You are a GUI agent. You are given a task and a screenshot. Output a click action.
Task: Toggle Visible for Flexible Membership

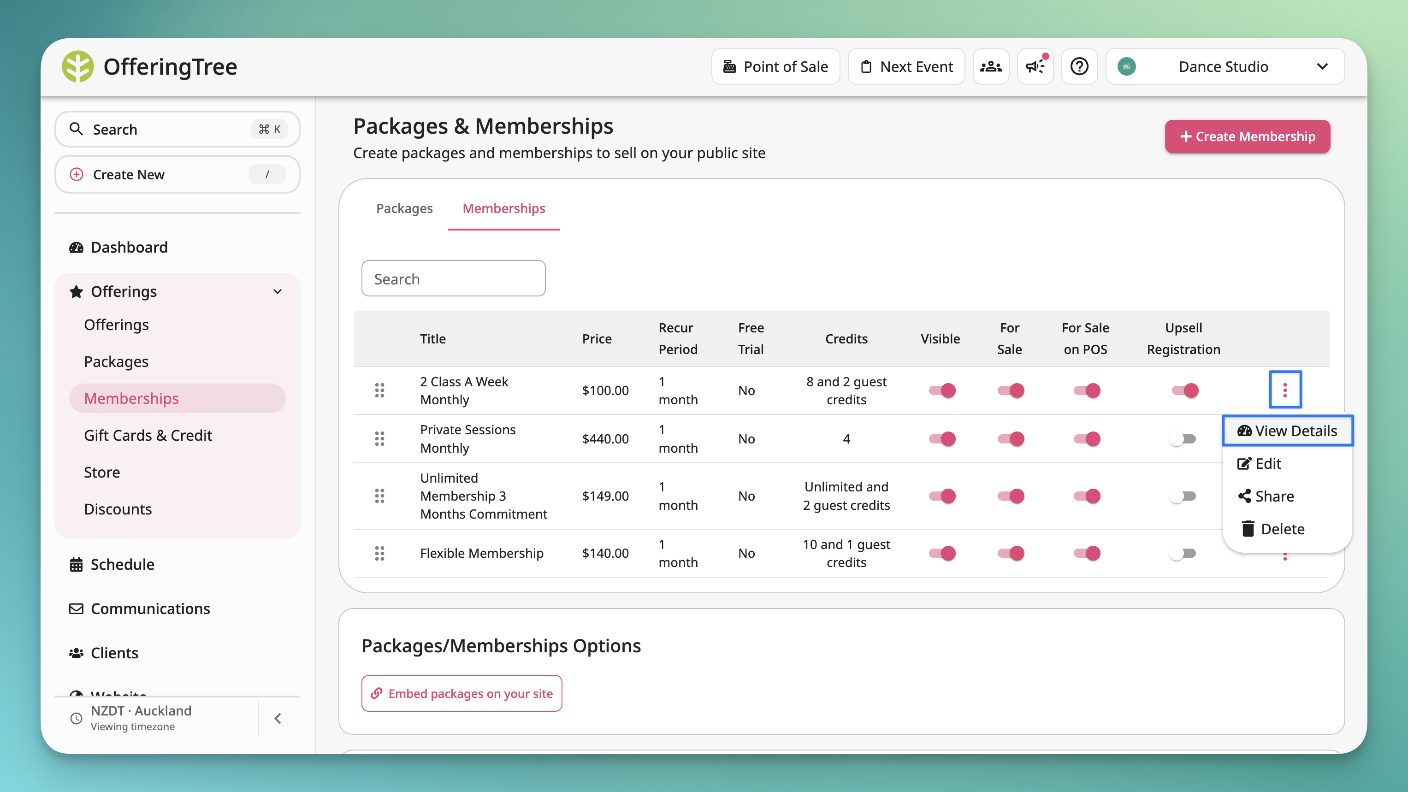942,553
